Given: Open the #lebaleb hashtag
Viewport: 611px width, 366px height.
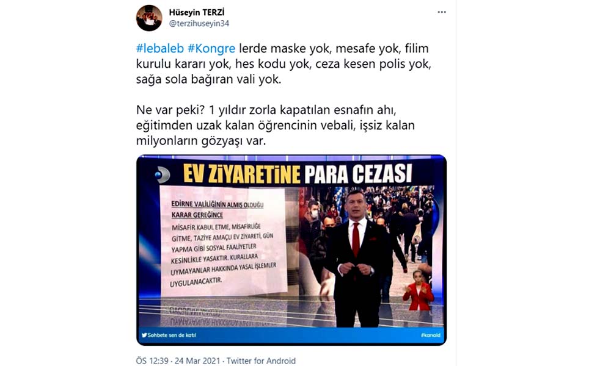Looking at the screenshot, I should point(159,48).
